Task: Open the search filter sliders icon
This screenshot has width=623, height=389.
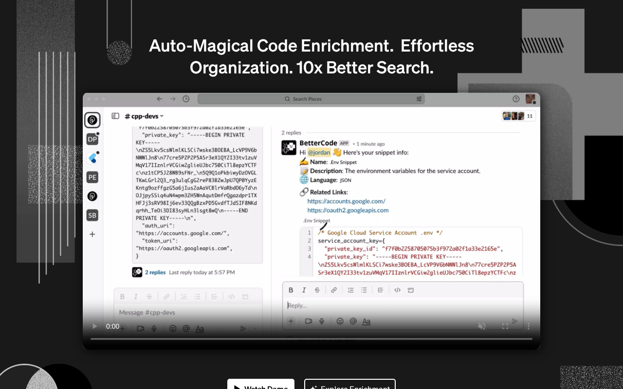Action: coord(419,99)
